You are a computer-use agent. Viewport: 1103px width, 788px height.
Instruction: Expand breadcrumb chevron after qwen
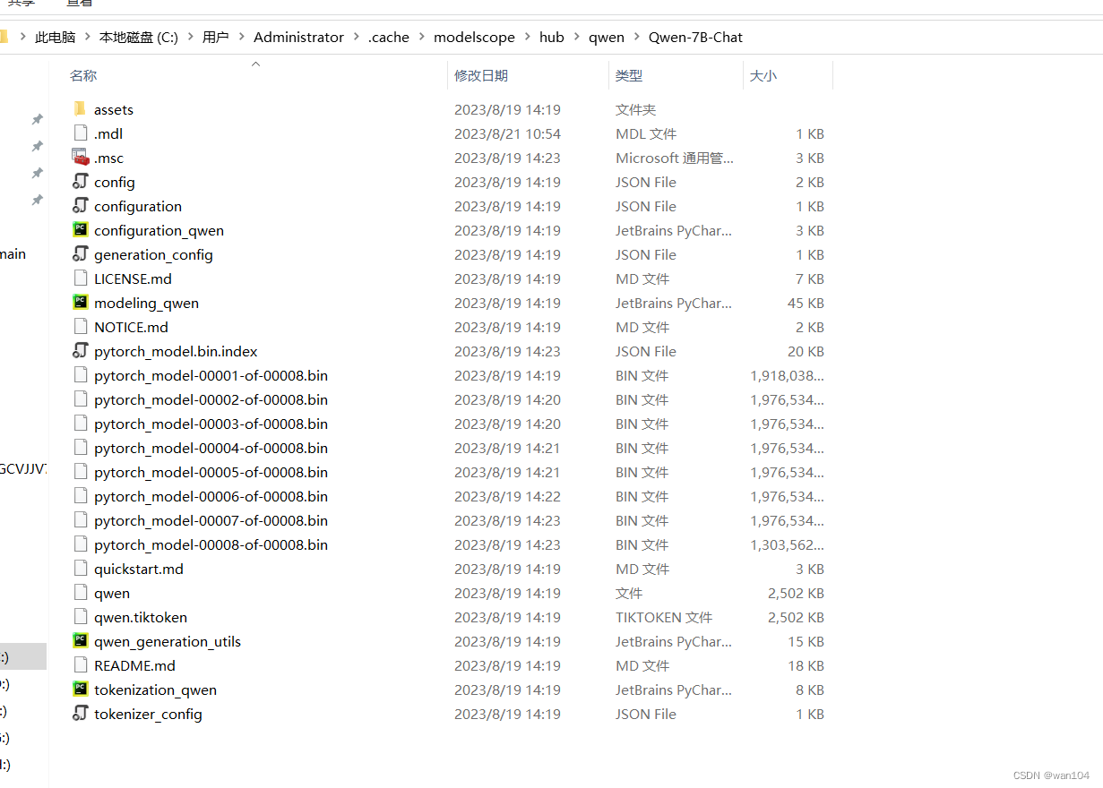click(636, 38)
